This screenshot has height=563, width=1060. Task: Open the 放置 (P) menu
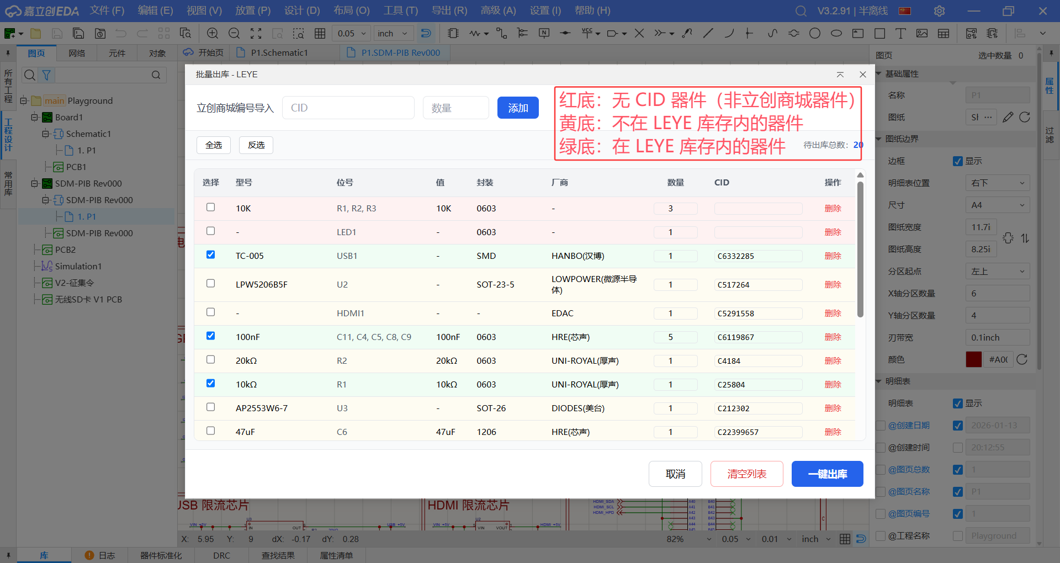[x=253, y=10]
